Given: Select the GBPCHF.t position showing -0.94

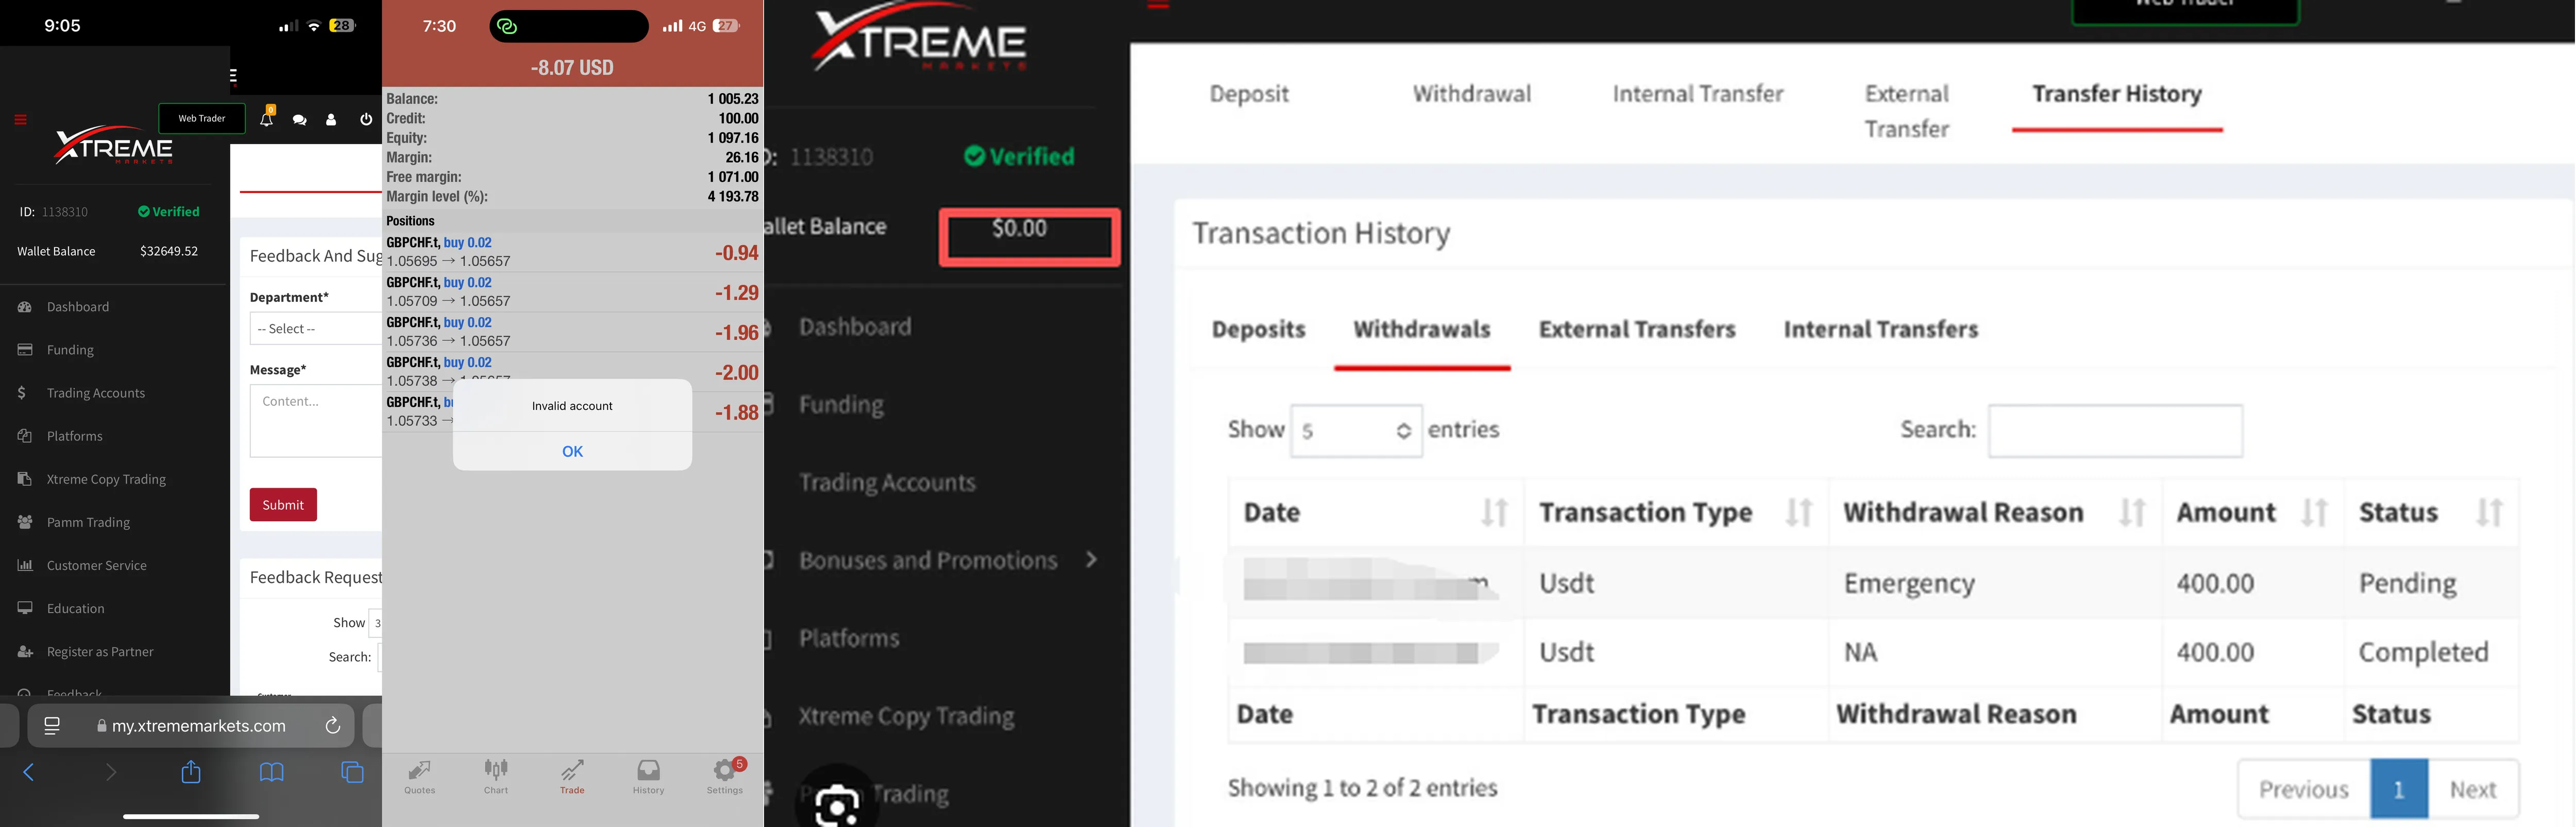Looking at the screenshot, I should point(573,252).
